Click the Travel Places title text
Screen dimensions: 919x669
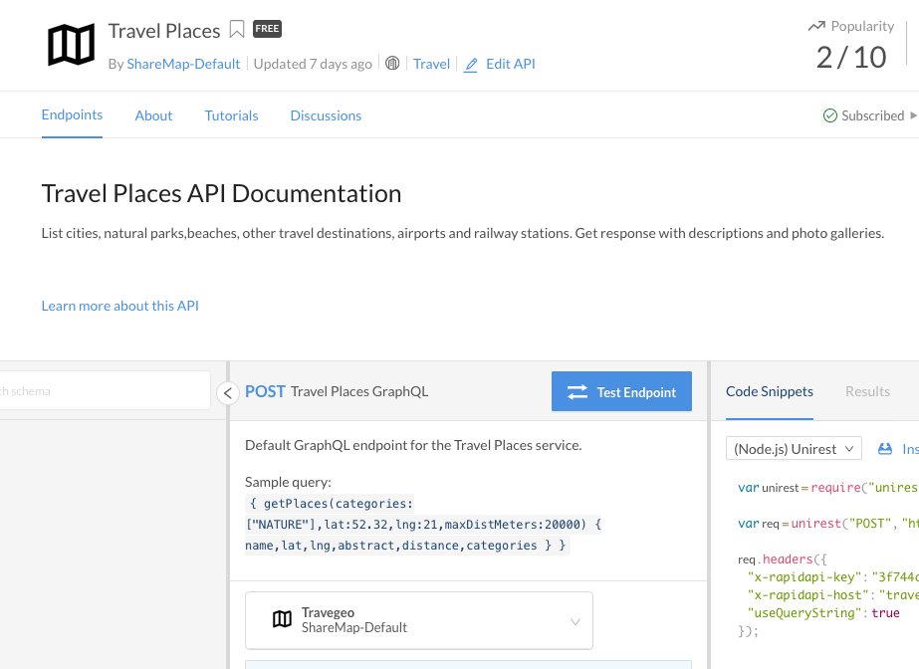coord(164,31)
